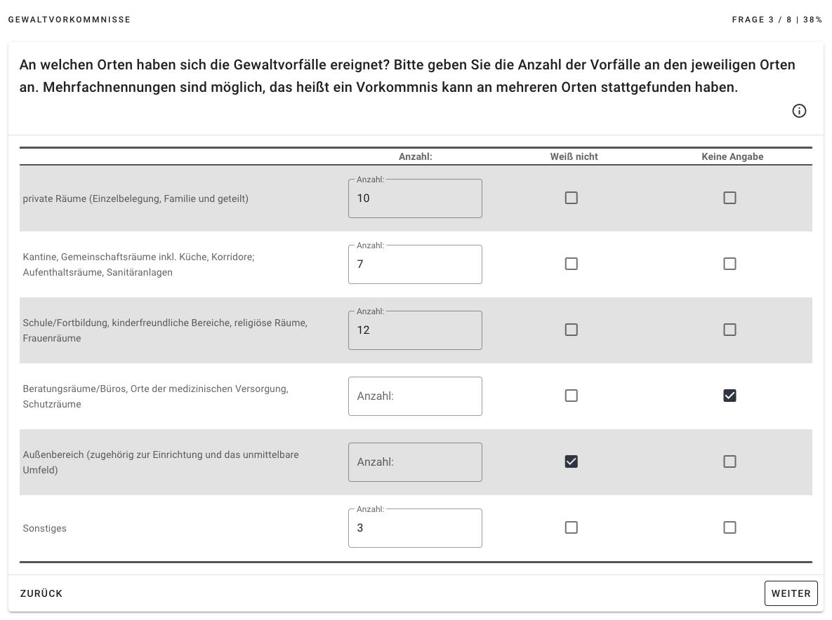
Task: Check 'Weiß nicht' for private Räume
Action: (571, 198)
